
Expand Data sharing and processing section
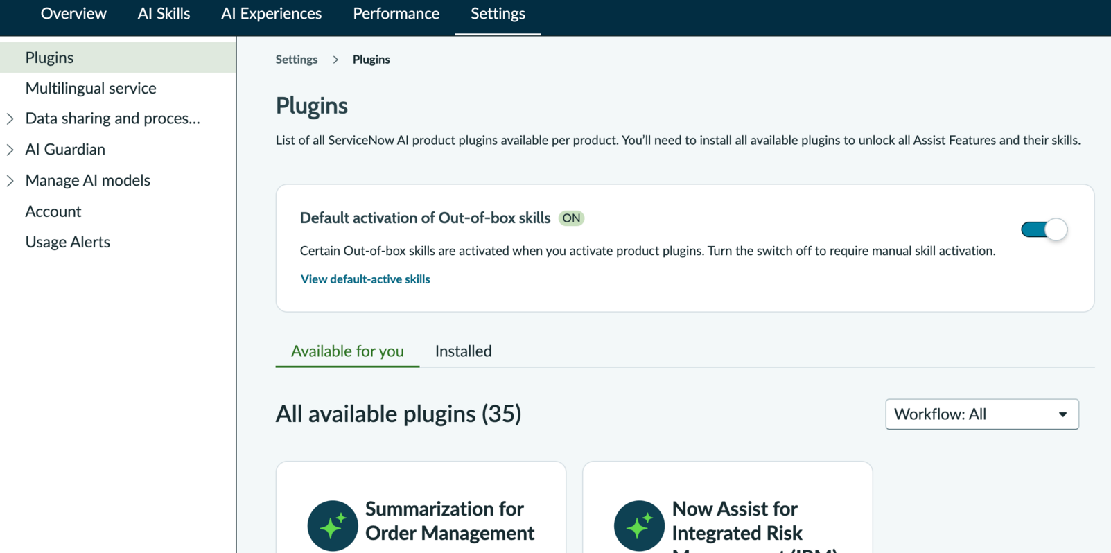pyautogui.click(x=10, y=119)
